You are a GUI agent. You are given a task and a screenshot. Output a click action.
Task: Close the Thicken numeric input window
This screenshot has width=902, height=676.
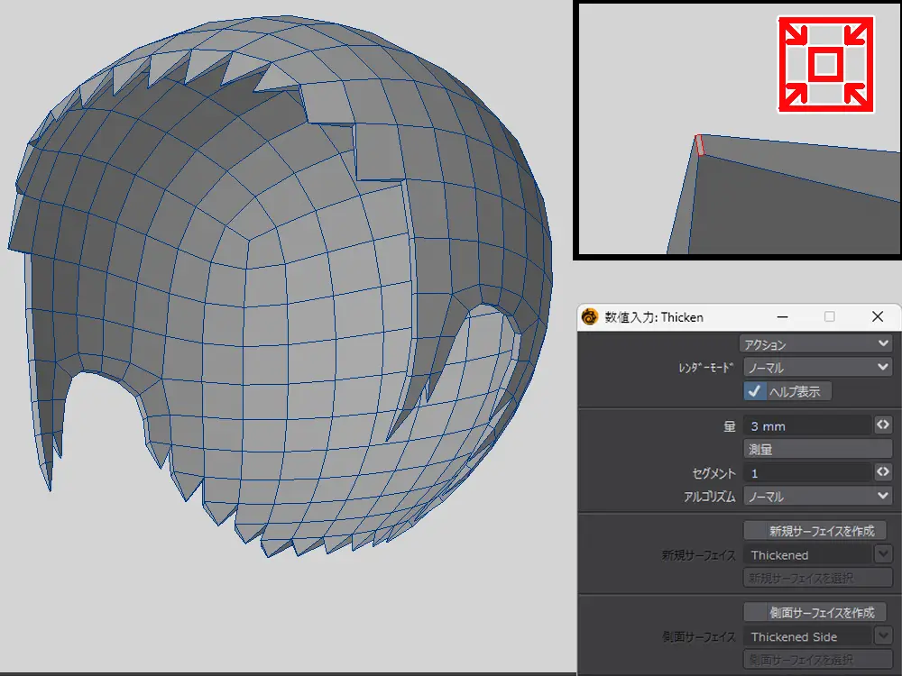point(877,316)
